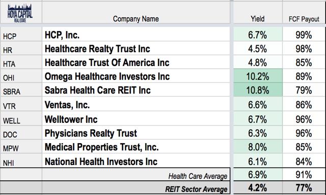Select the 4.2% REIT sector yield cell
The image size is (326, 195).
click(x=258, y=188)
